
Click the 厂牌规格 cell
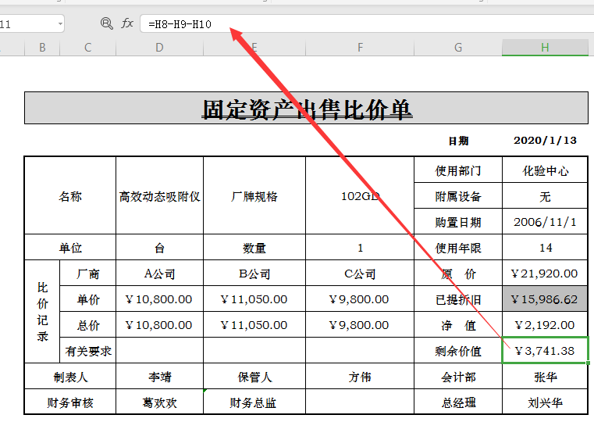[254, 196]
